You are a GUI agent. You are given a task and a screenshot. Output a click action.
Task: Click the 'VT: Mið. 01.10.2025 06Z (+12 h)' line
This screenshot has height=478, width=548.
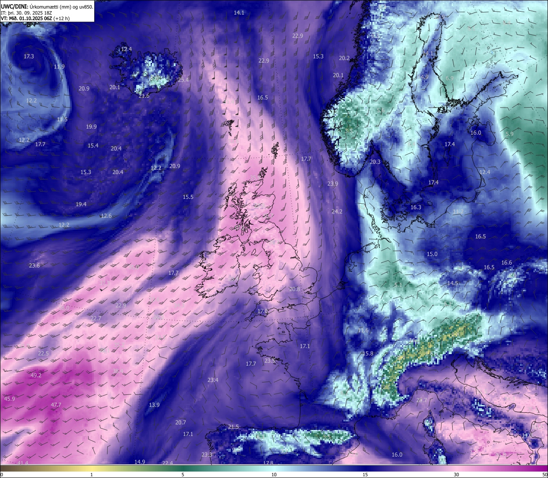pyautogui.click(x=36, y=18)
